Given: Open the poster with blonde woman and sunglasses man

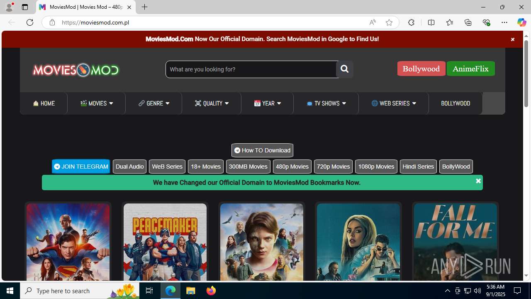Looking at the screenshot, I should [358, 242].
